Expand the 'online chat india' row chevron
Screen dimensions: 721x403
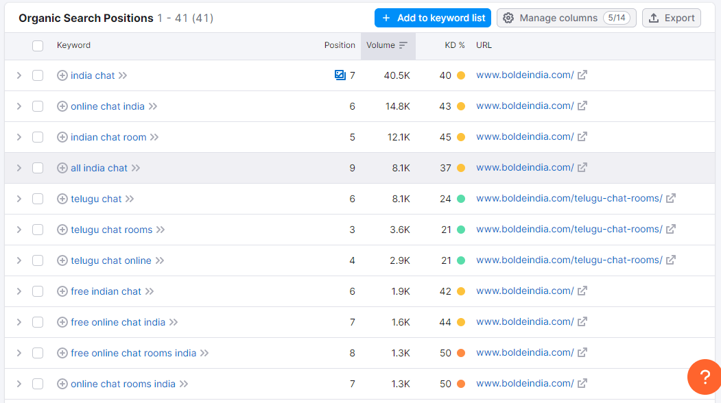pos(19,106)
